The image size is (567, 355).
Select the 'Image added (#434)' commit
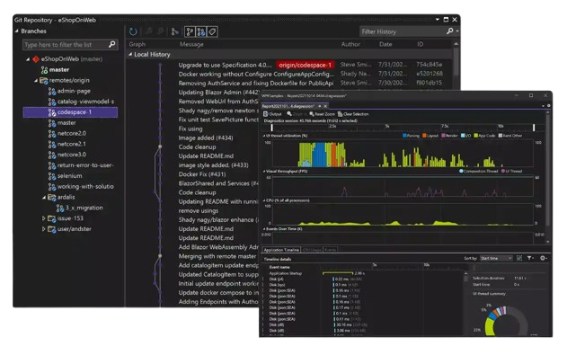(x=206, y=138)
